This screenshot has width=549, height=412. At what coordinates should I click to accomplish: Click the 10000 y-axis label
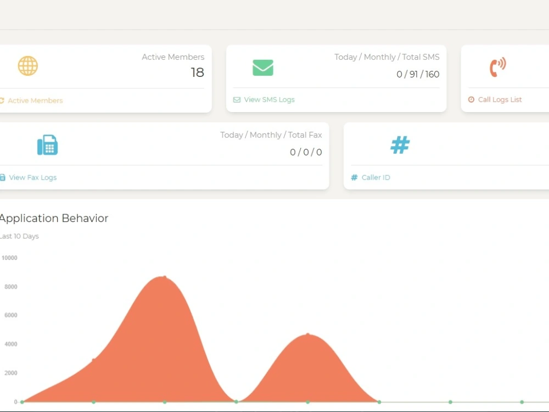tap(9, 258)
